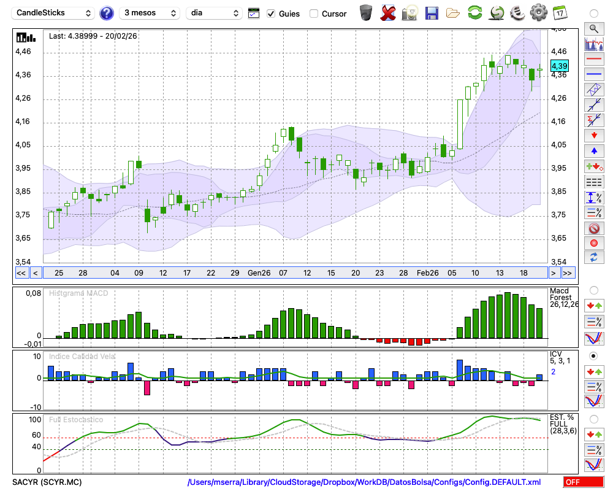Image resolution: width=613 pixels, height=491 pixels.
Task: Select the blue horizontal line tool
Action: tap(593, 74)
